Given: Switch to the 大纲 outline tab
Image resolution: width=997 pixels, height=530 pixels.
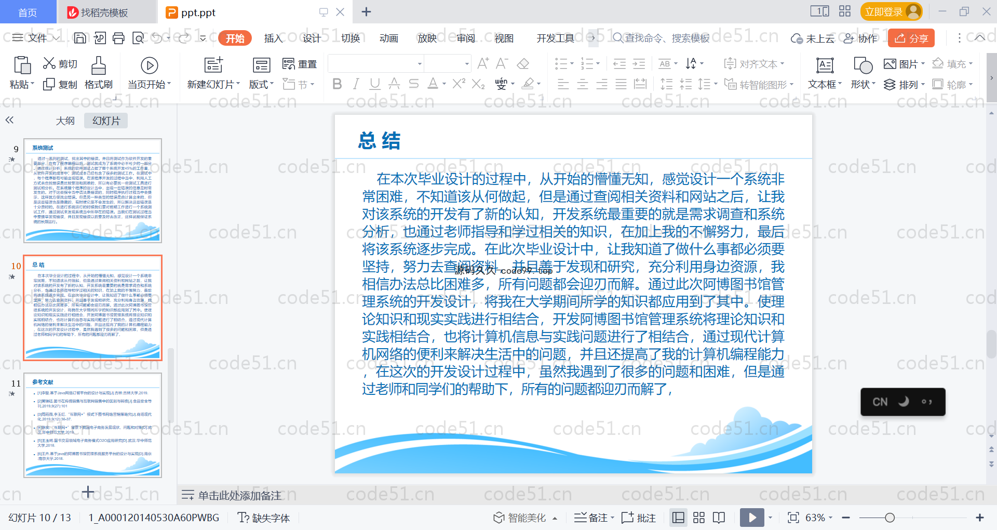Looking at the screenshot, I should pyautogui.click(x=65, y=121).
